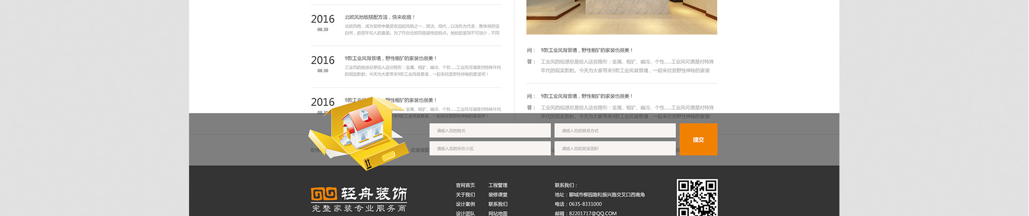
Task: Focus the 请输入您的居室面积 area field
Action: tap(615, 148)
